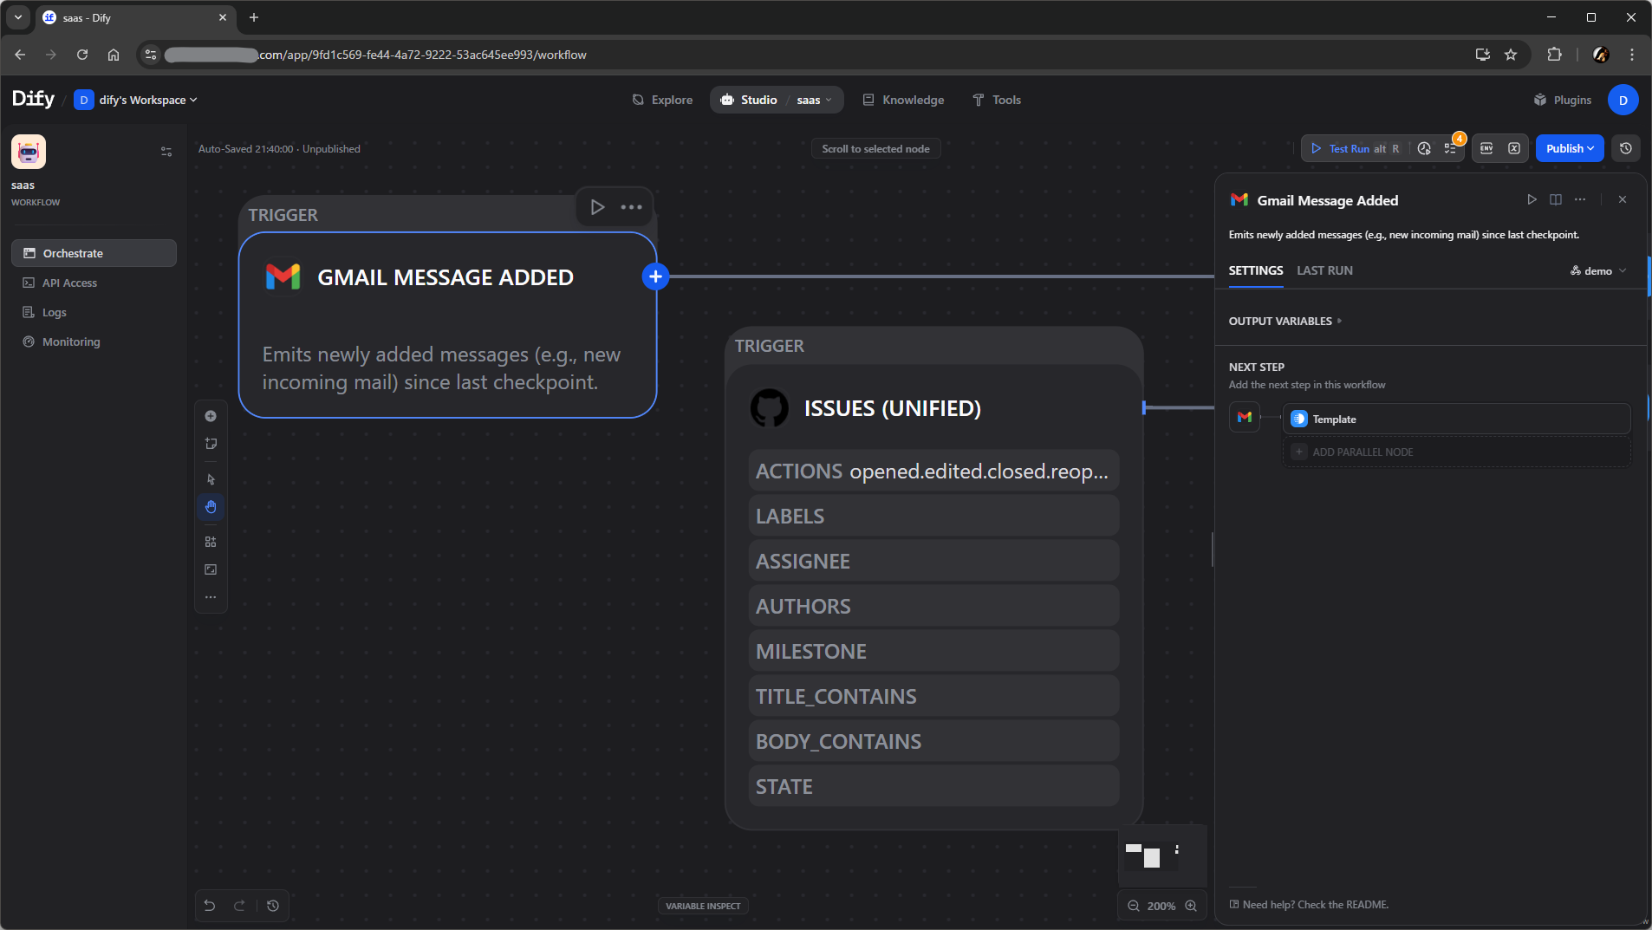Open the Publish dropdown
The image size is (1652, 930).
tap(1570, 148)
